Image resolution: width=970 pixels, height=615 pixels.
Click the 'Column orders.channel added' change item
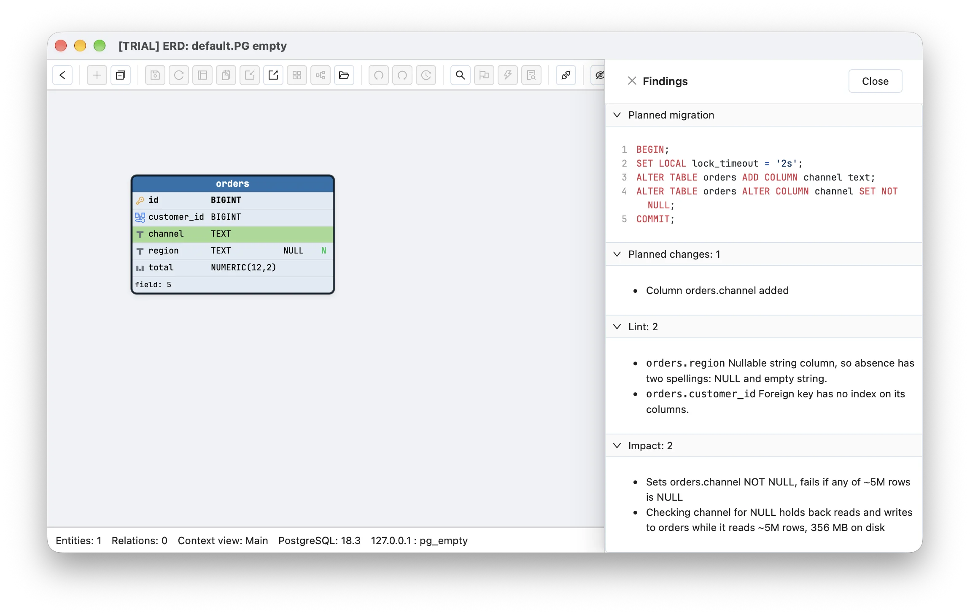pos(717,290)
